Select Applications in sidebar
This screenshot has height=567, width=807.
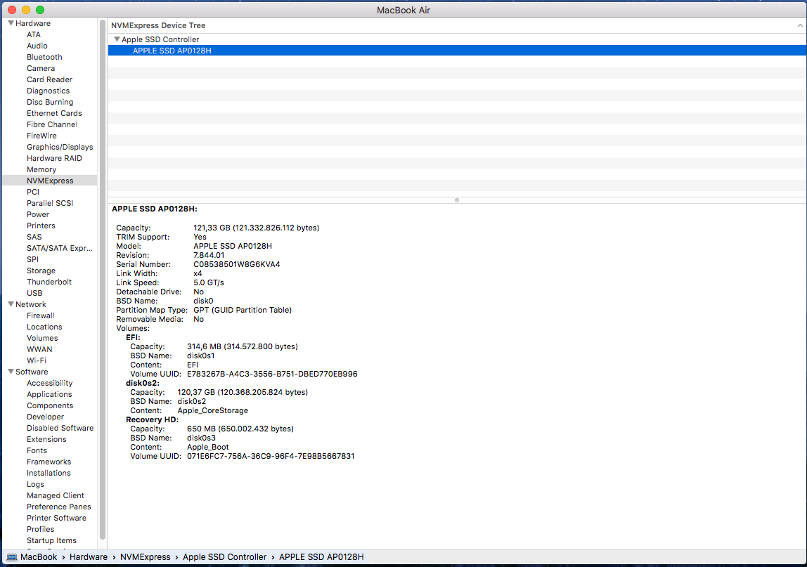(x=49, y=395)
